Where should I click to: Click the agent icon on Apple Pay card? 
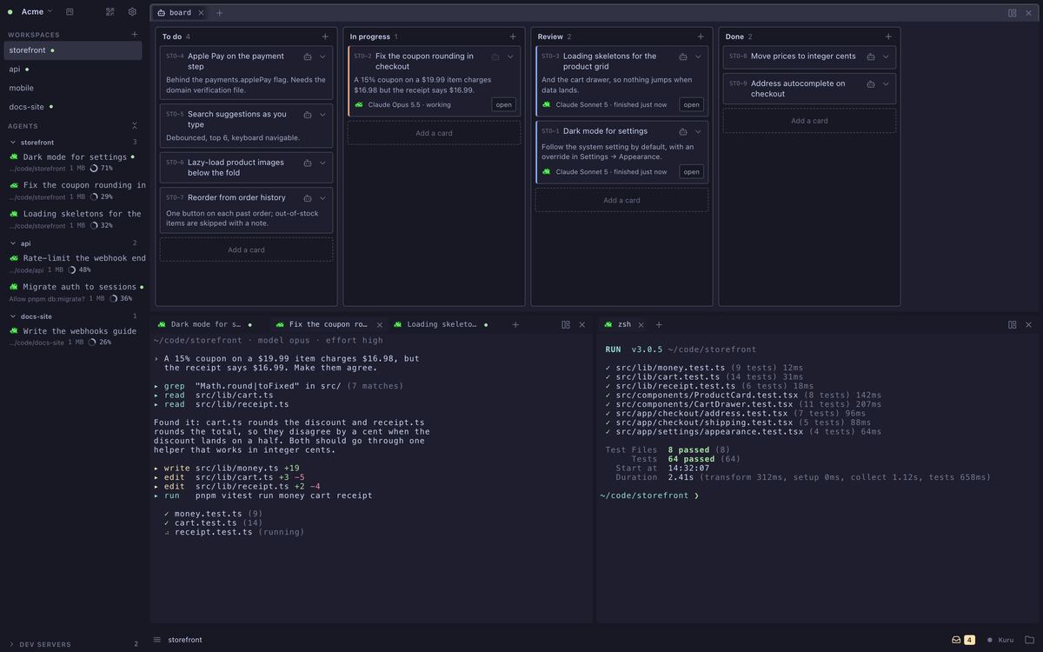(308, 57)
